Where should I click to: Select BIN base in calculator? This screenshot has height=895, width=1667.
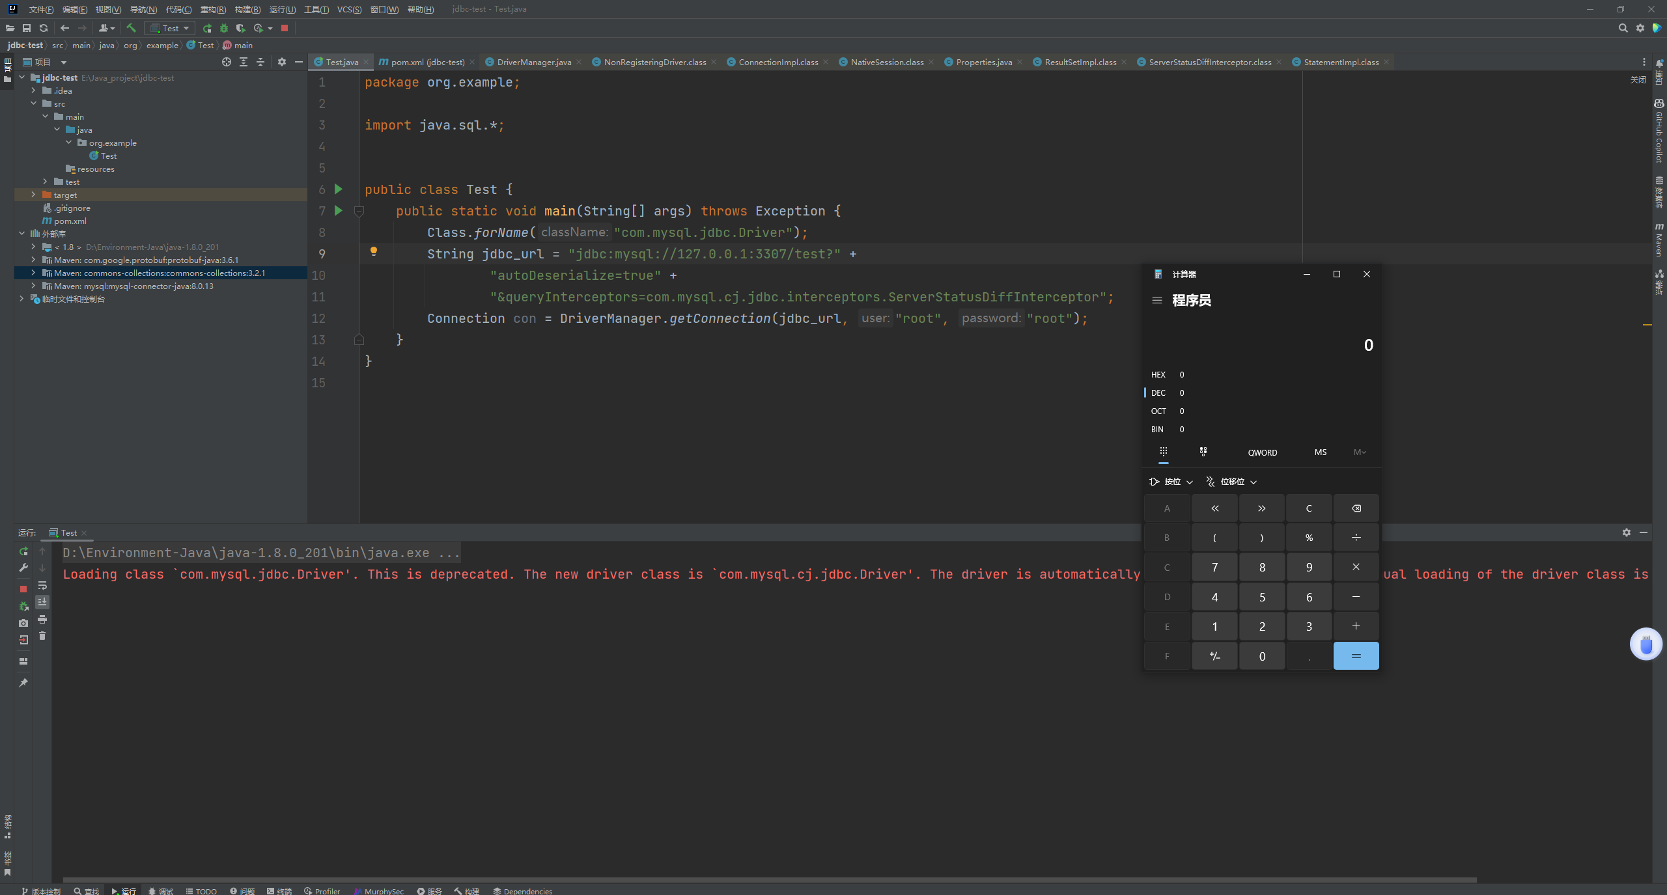tap(1262, 430)
